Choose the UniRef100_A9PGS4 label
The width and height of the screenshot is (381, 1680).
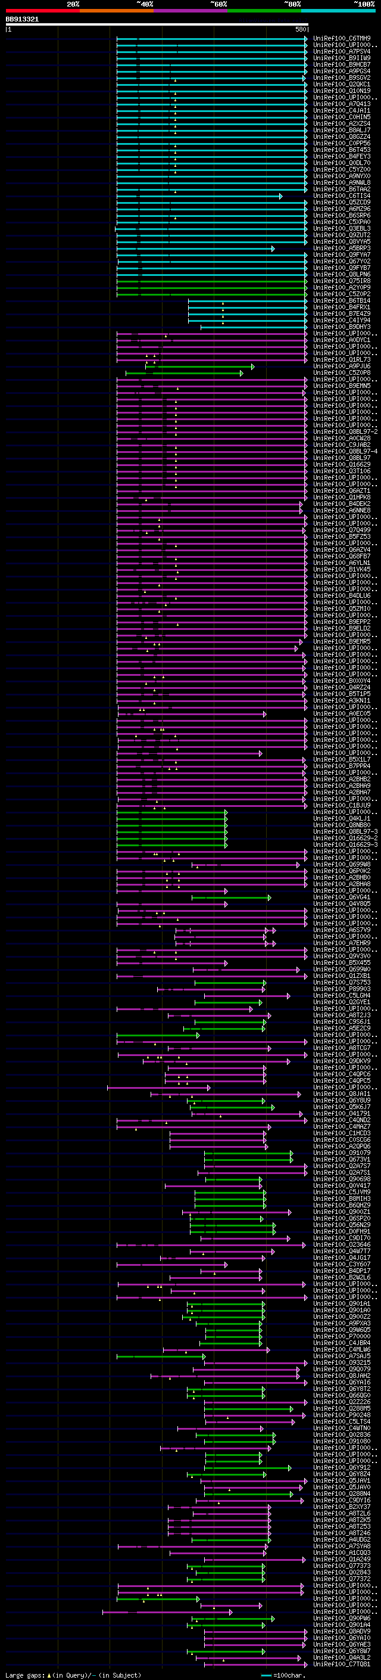[342, 71]
